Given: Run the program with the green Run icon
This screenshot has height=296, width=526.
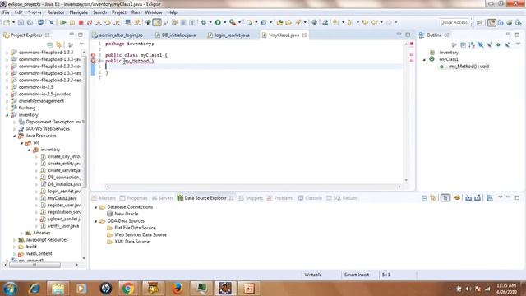Looking at the screenshot, I should [x=218, y=22].
